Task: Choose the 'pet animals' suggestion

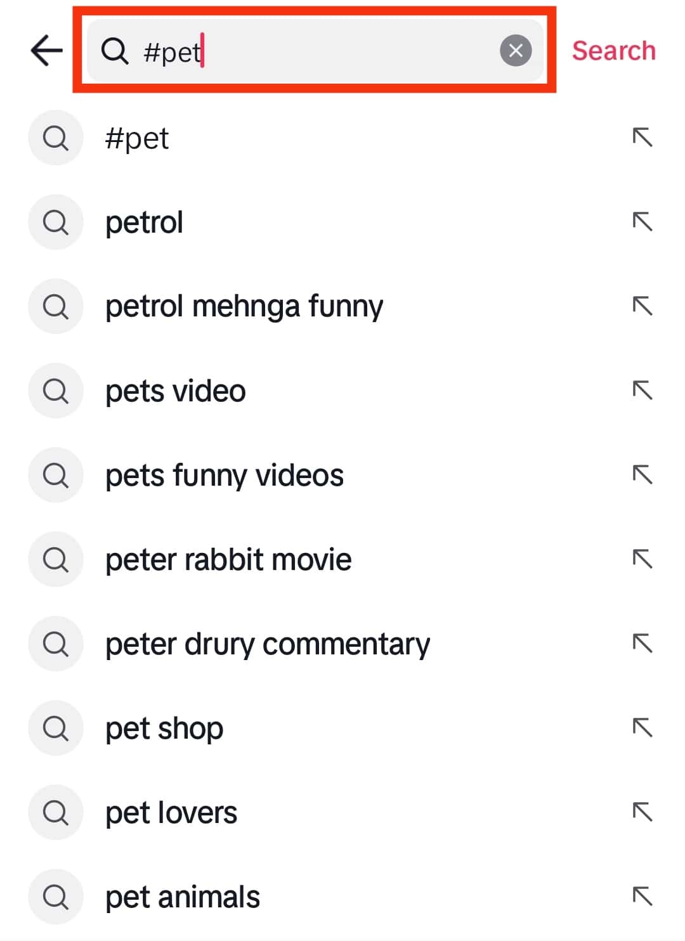Action: [183, 897]
